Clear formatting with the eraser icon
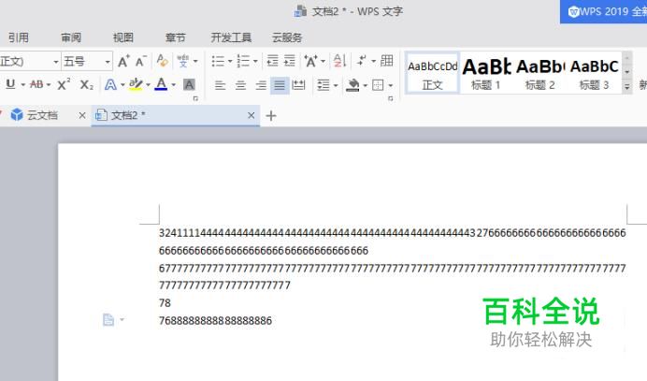 [162, 61]
